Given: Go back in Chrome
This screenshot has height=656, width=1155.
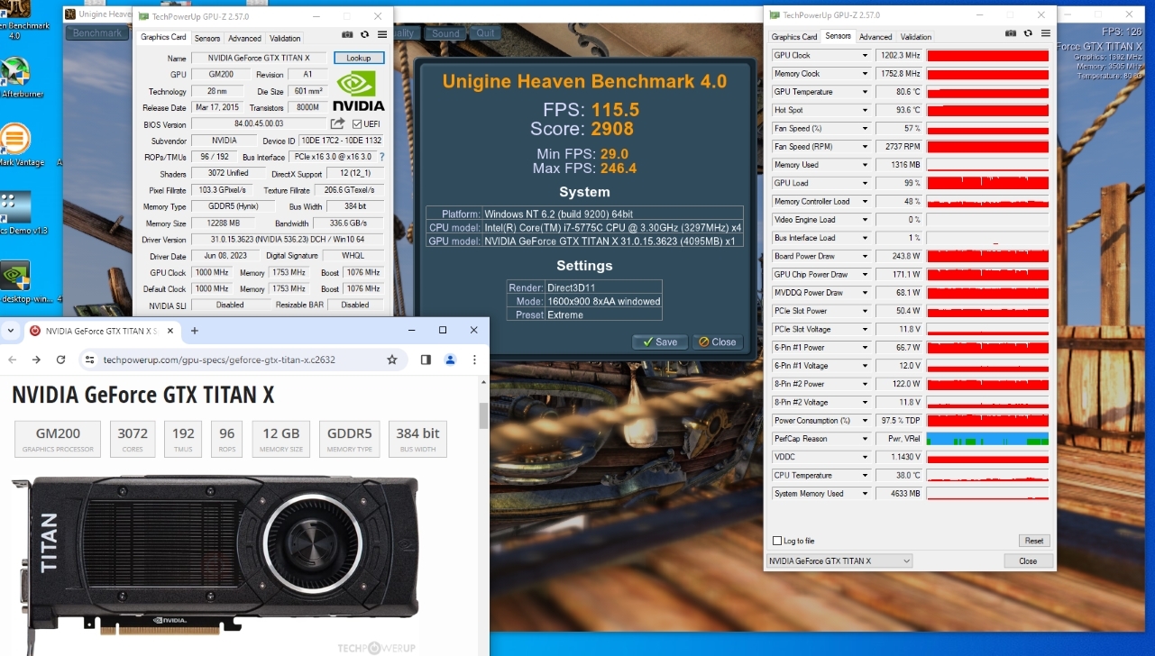Looking at the screenshot, I should click(12, 360).
